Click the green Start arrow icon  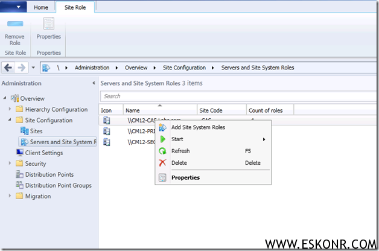(x=163, y=139)
